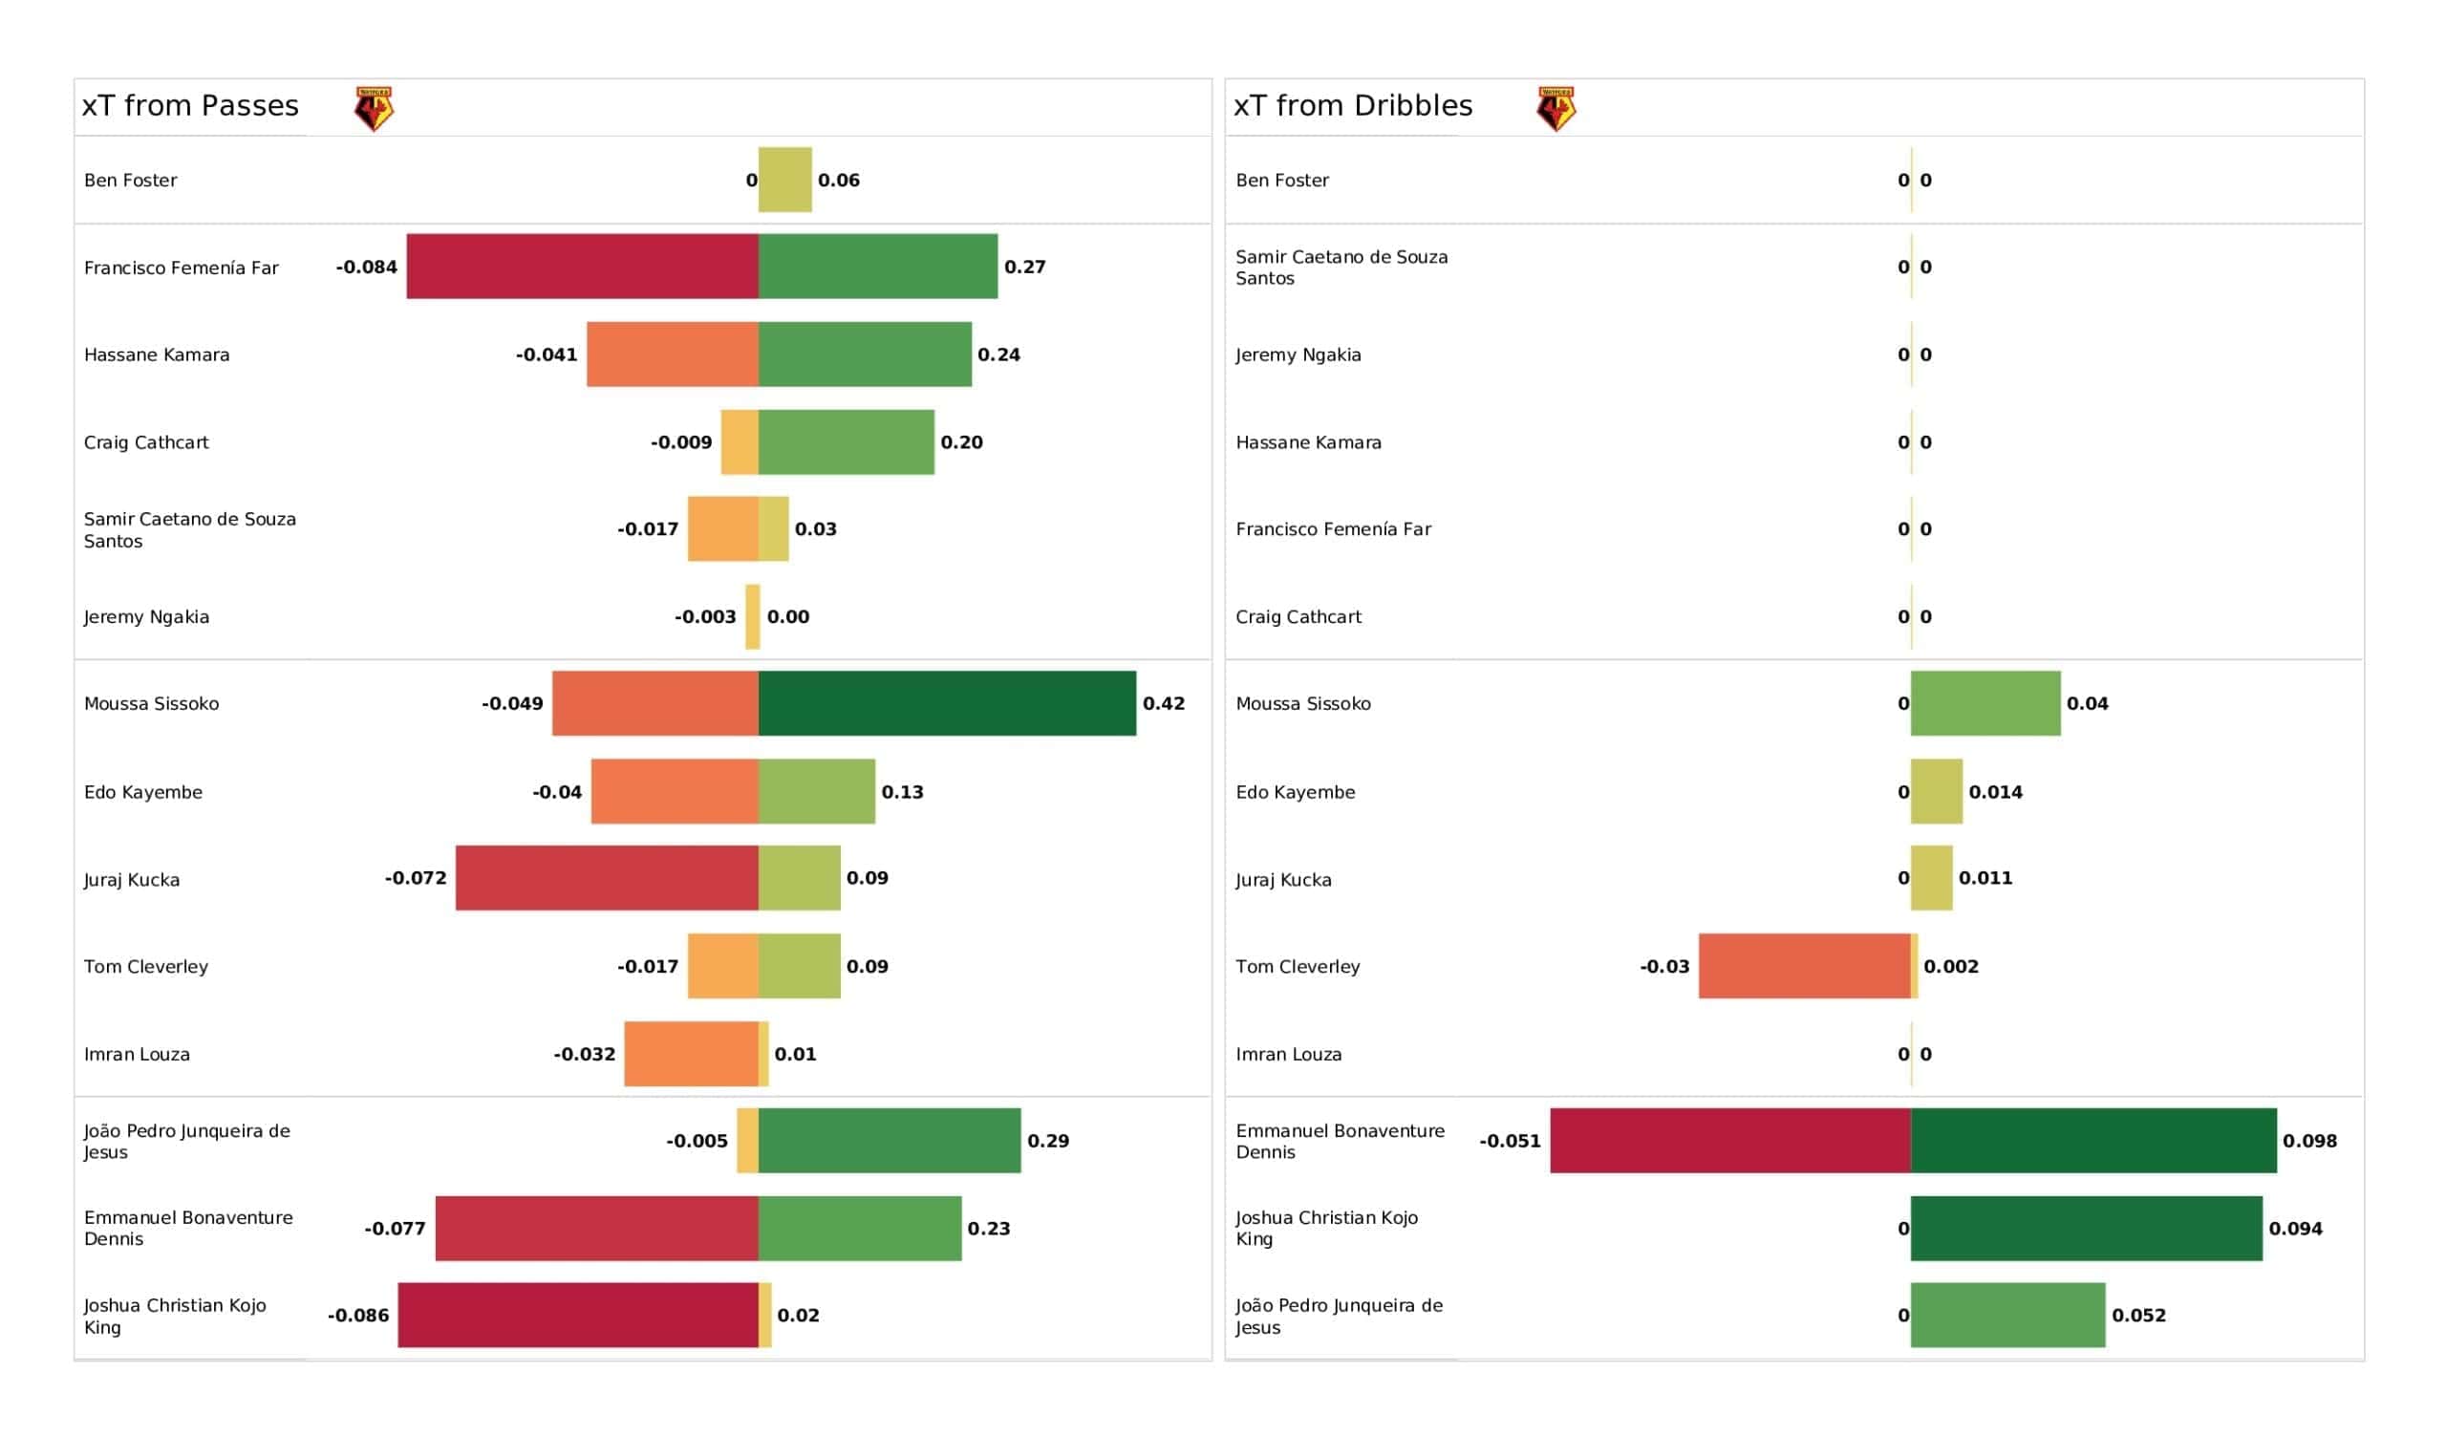Select Moussa Sissoko's dark green 0.42 passes bar
This screenshot has height=1437, width=2446.
coord(947,704)
